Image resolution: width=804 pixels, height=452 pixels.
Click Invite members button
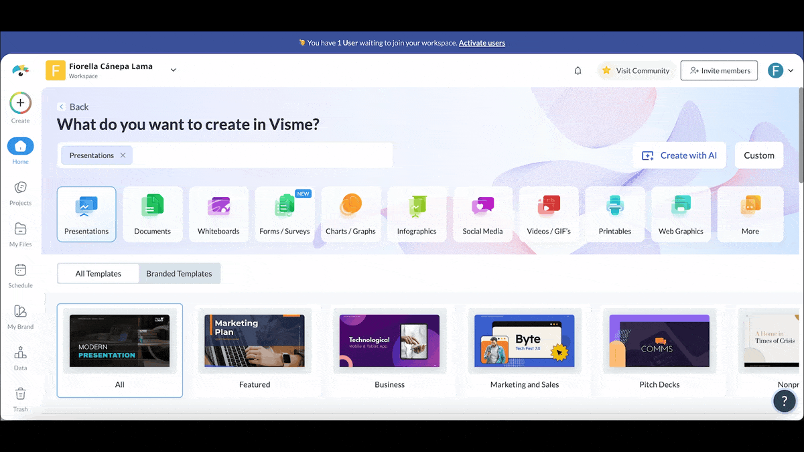click(719, 70)
